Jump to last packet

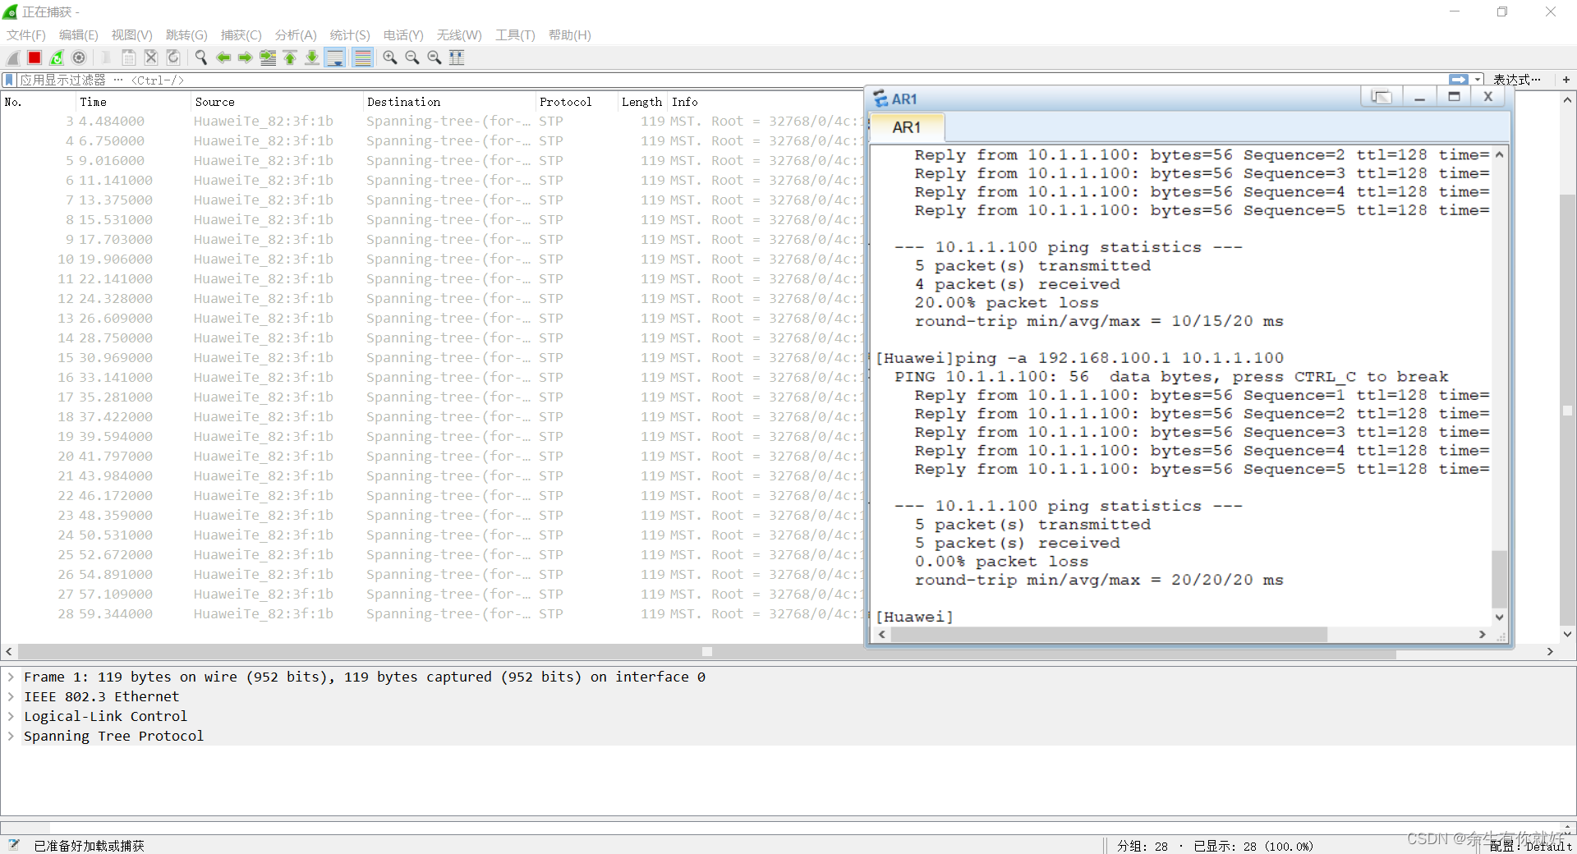click(x=312, y=57)
